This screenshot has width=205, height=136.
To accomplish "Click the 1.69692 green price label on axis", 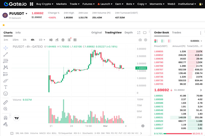I will point(141,68).
